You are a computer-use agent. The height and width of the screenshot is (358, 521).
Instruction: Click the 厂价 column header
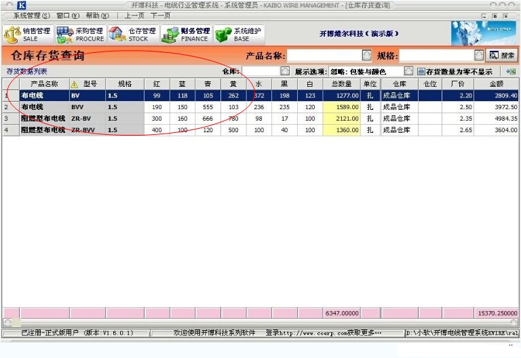pyautogui.click(x=458, y=84)
